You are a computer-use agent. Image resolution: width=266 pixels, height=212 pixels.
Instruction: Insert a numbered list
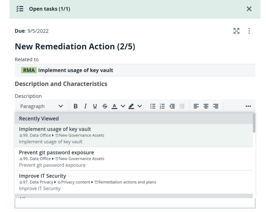tap(162, 106)
